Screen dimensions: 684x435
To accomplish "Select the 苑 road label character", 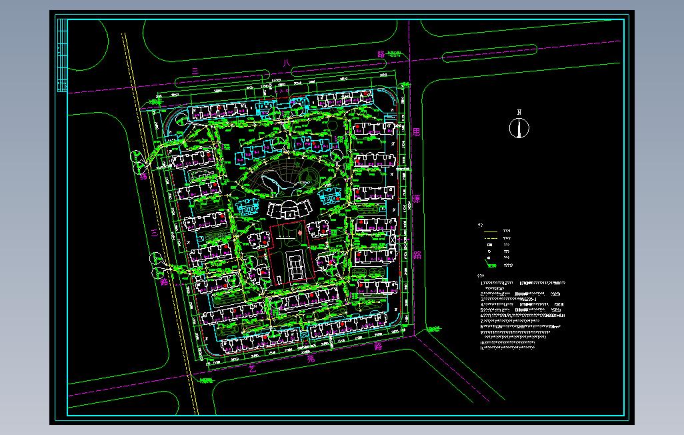I will [311, 359].
